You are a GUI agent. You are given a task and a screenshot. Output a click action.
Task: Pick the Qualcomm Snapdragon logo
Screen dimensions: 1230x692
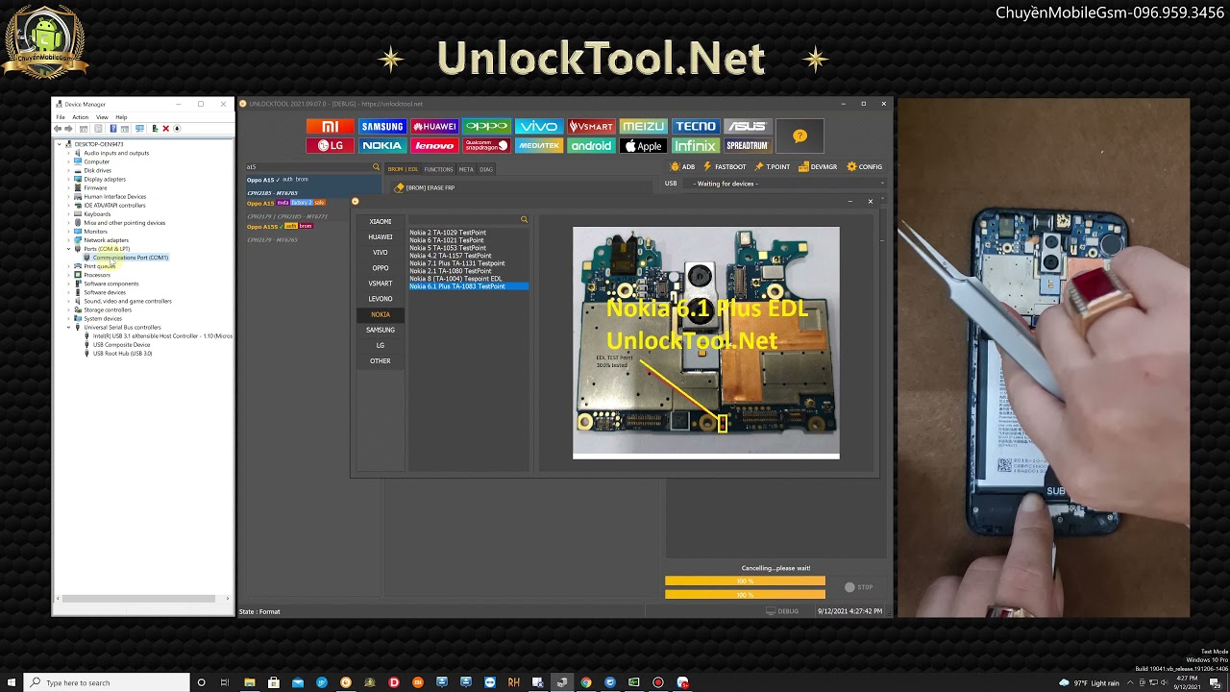(x=486, y=146)
